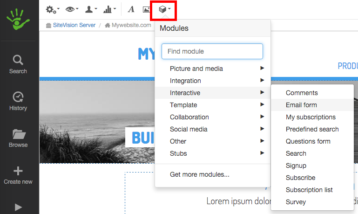Open Browse folder in the sidebar
Screen dimensions: 358x214
click(x=18, y=138)
